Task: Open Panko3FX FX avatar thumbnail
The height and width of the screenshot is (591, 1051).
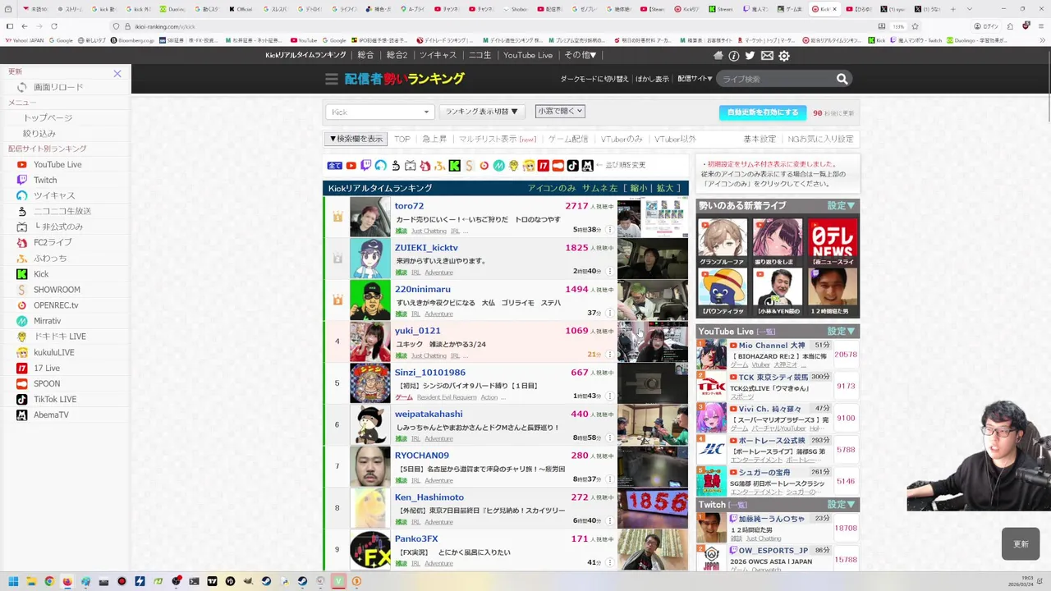Action: (370, 549)
